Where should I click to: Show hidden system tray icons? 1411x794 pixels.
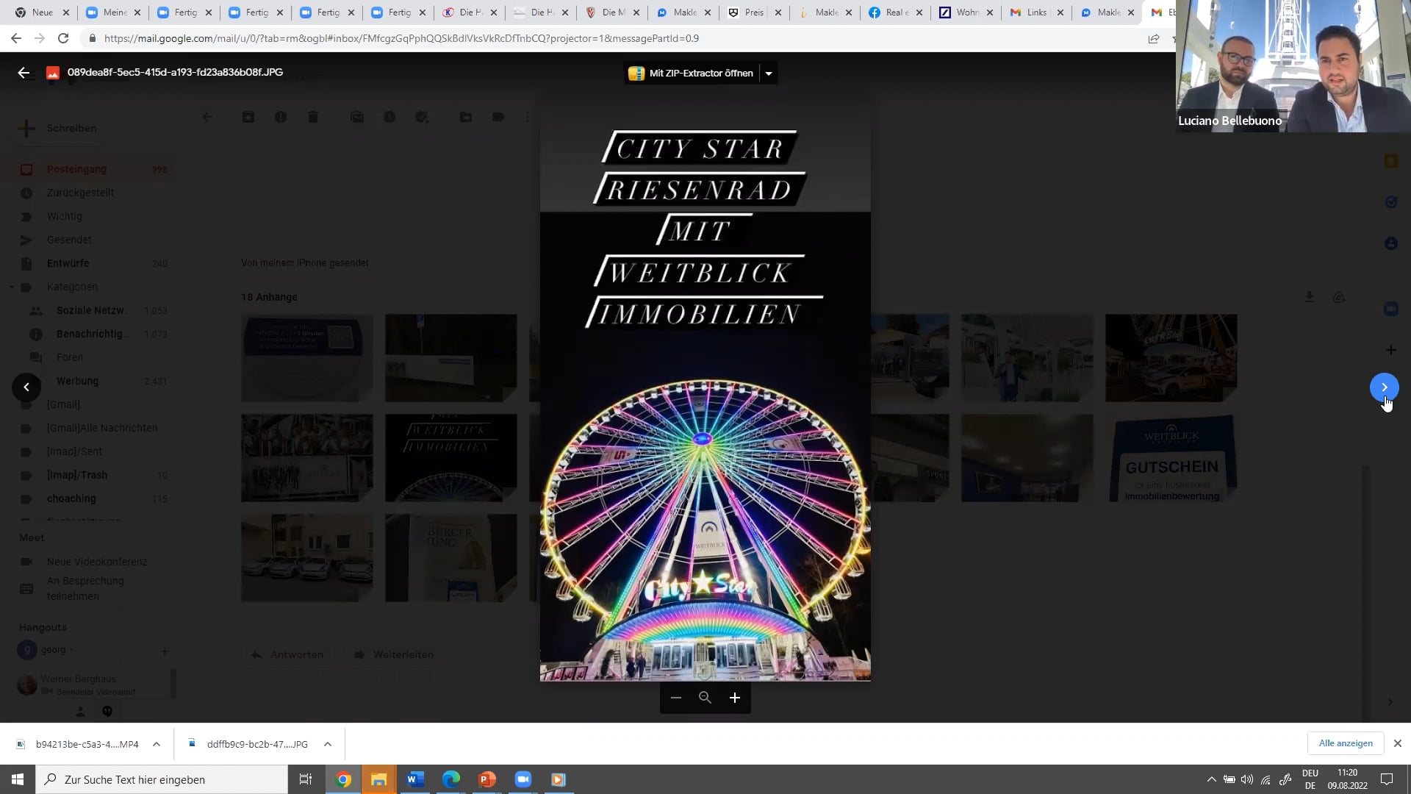click(x=1211, y=779)
